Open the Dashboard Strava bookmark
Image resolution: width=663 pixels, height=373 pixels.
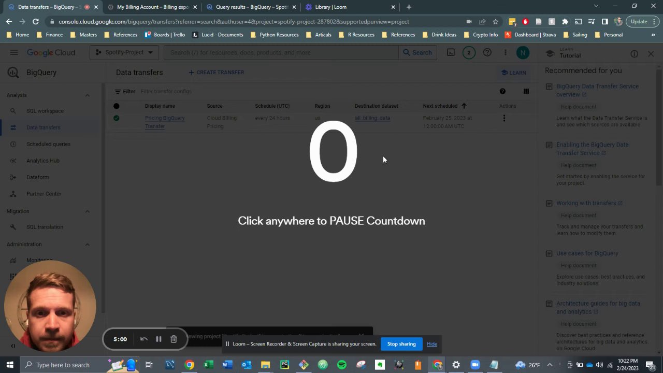click(530, 35)
